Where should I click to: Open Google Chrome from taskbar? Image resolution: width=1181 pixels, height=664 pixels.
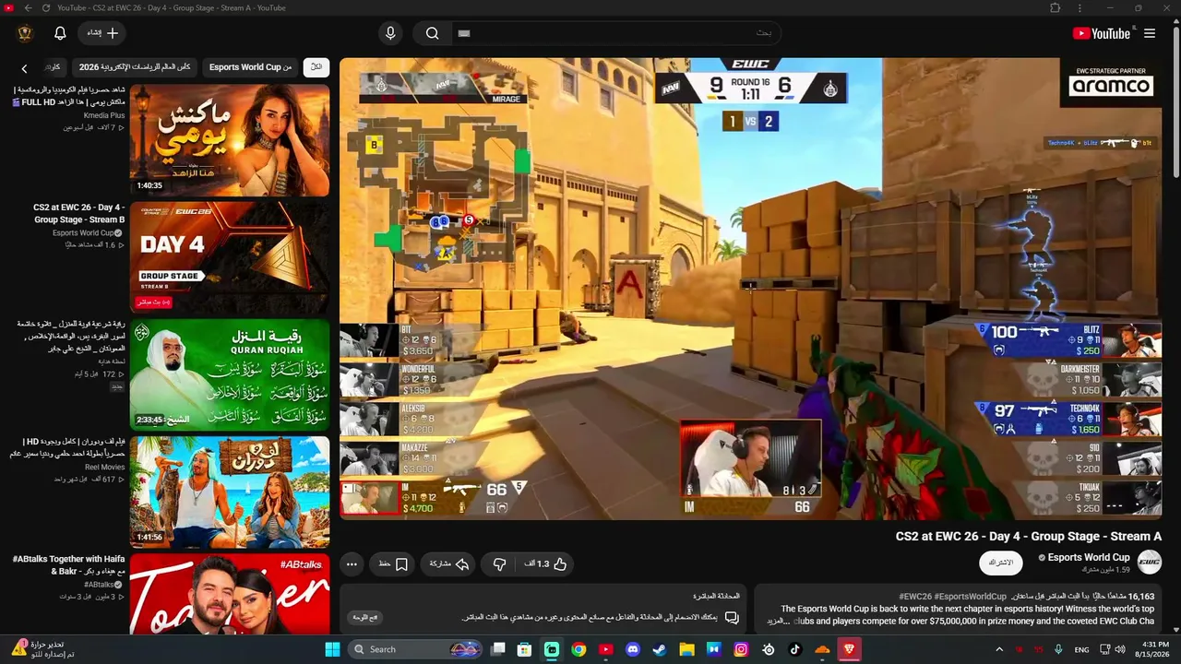[x=579, y=649]
